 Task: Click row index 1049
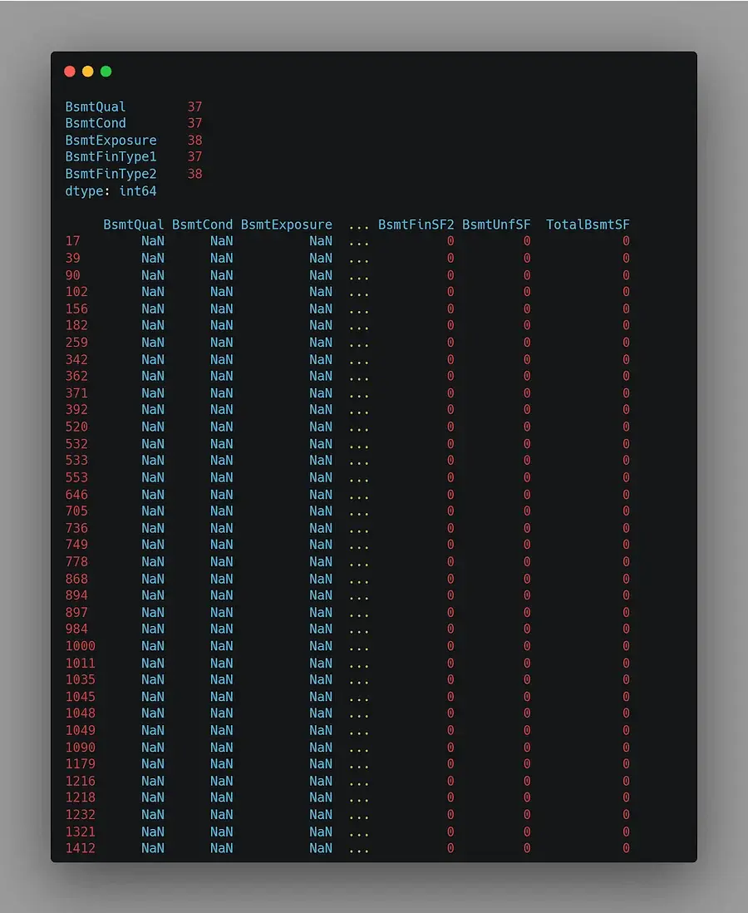point(81,731)
